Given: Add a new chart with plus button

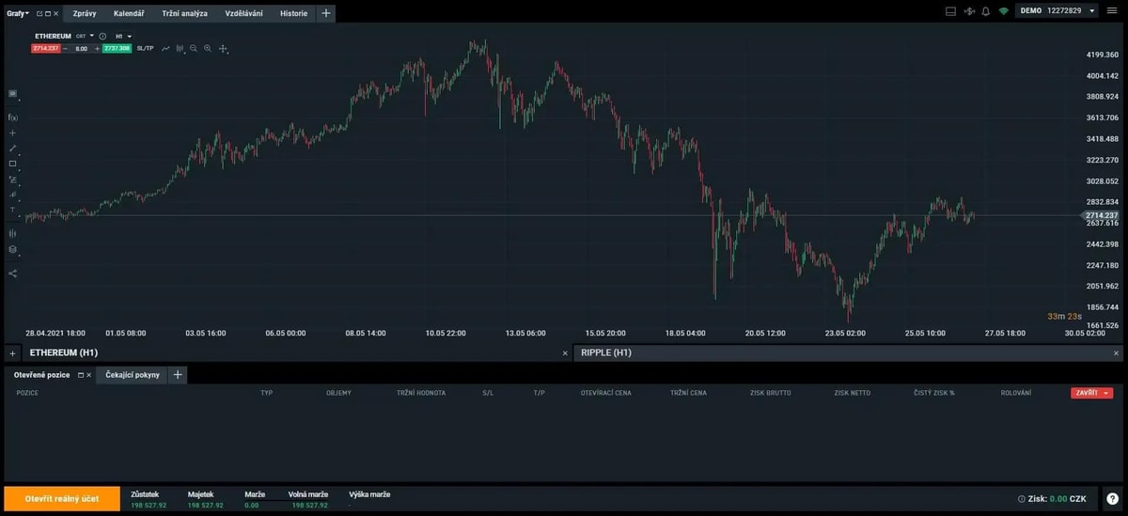Looking at the screenshot, I should coord(12,353).
